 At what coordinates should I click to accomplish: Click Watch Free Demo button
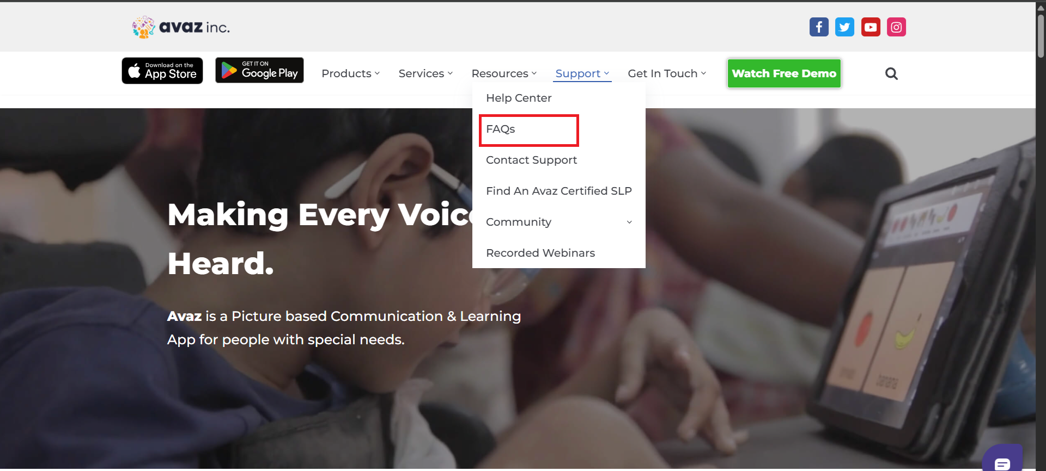point(784,73)
